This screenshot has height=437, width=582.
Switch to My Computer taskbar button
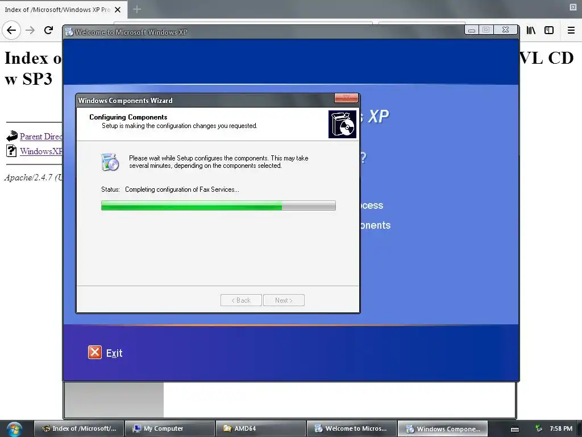(170, 428)
